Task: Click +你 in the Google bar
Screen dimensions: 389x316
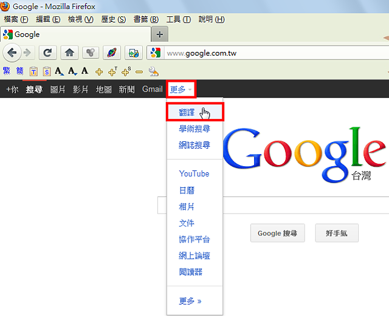Action: click(12, 89)
